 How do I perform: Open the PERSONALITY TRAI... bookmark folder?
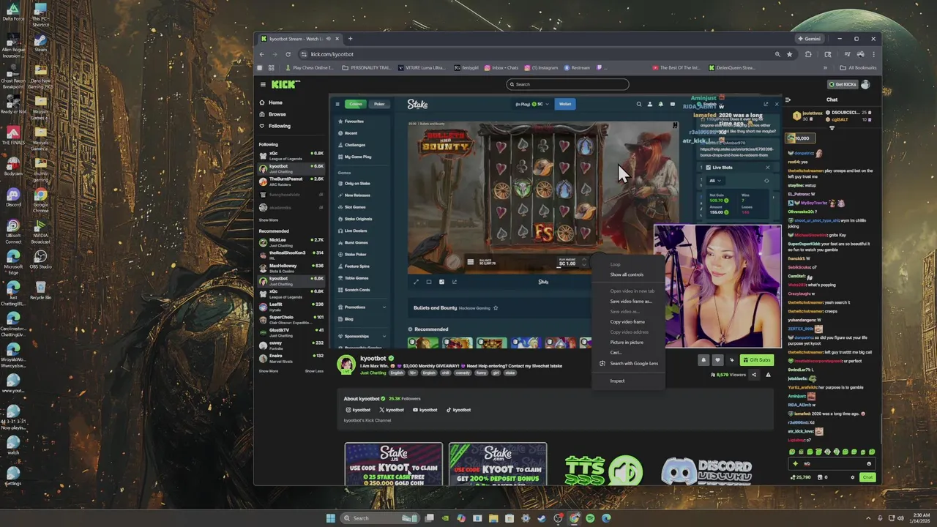pyautogui.click(x=367, y=67)
